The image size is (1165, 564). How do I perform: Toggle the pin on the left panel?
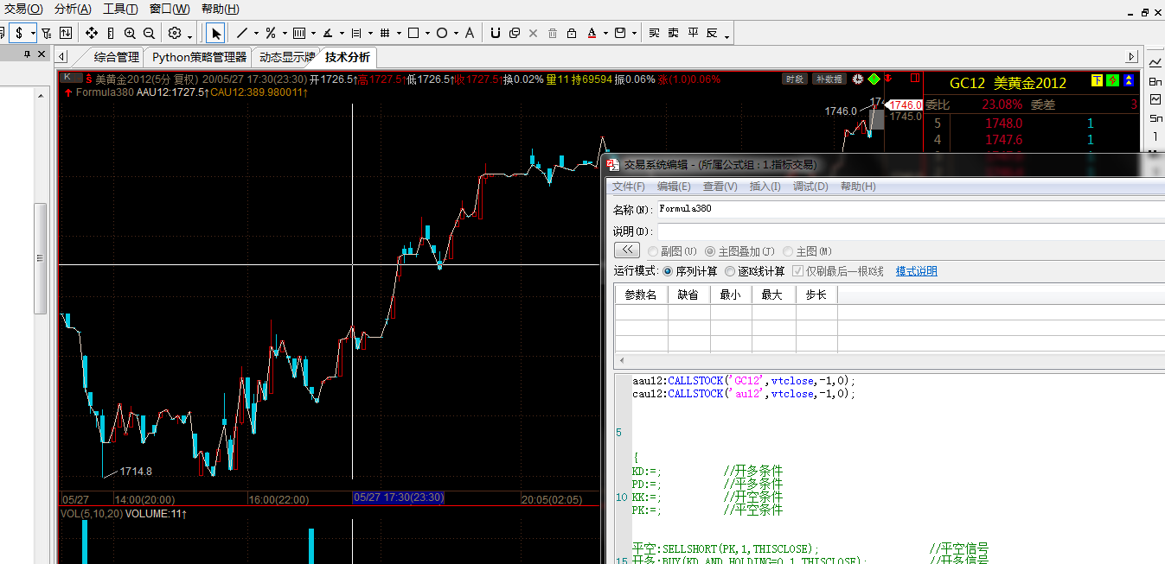(27, 54)
